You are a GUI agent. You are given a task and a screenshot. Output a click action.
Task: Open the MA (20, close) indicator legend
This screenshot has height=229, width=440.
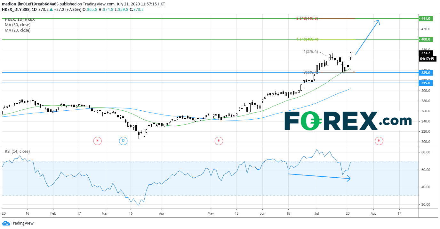[18, 30]
